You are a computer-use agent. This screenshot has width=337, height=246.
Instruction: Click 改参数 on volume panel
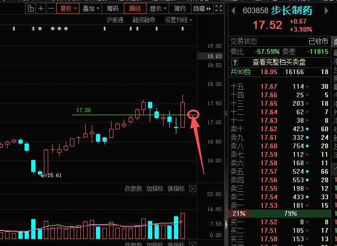133,189
